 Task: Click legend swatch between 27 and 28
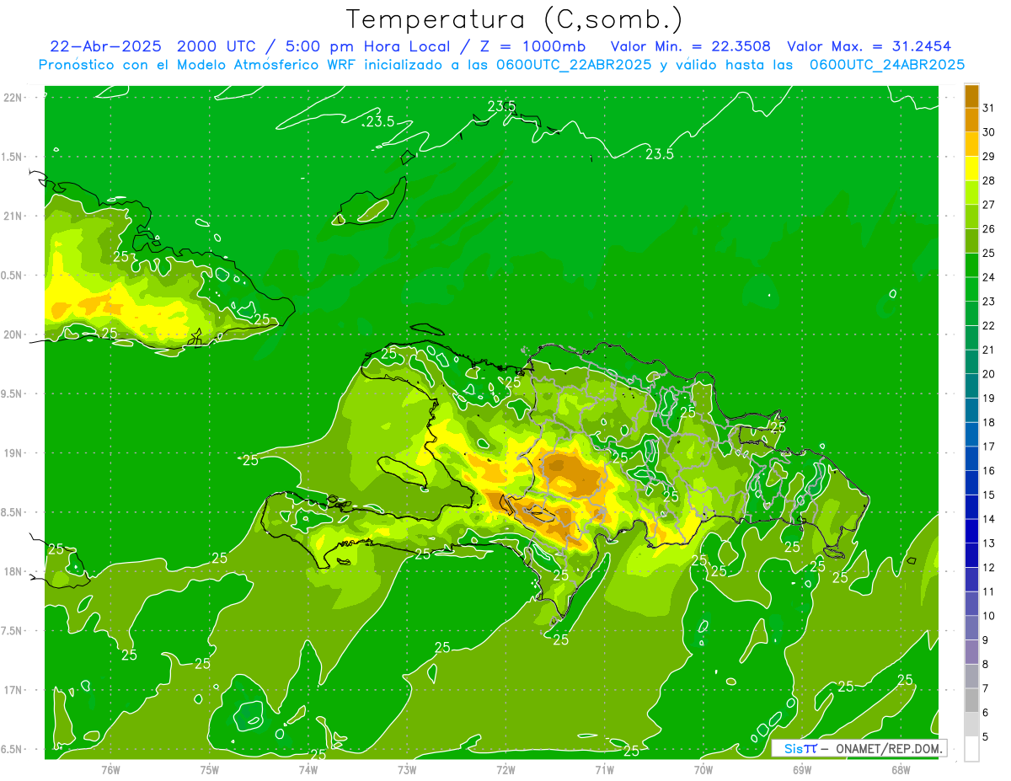tap(971, 193)
